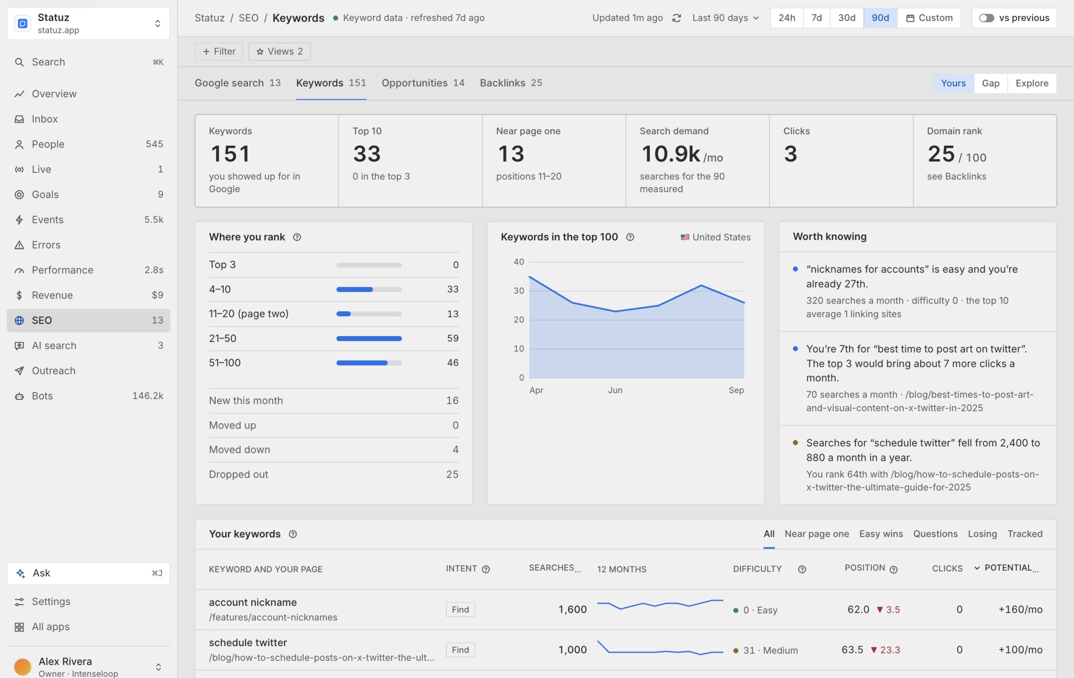Viewport: 1074px width, 678px height.
Task: Toggle the vs previous comparison switch
Action: 986,18
